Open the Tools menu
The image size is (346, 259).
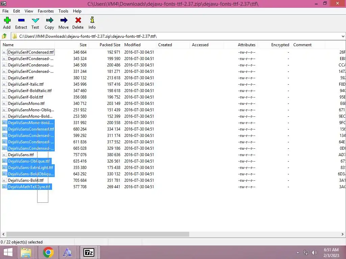coord(63,11)
